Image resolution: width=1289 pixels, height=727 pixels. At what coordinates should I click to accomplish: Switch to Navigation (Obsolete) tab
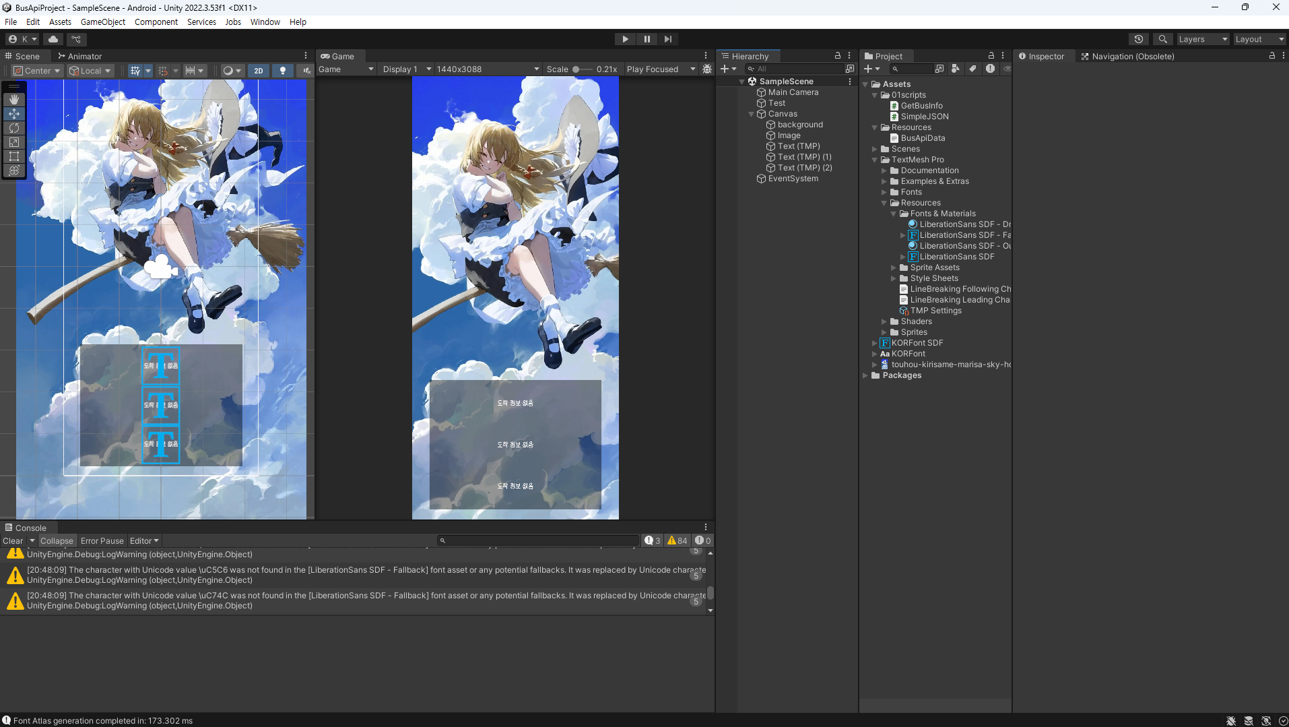pyautogui.click(x=1127, y=56)
